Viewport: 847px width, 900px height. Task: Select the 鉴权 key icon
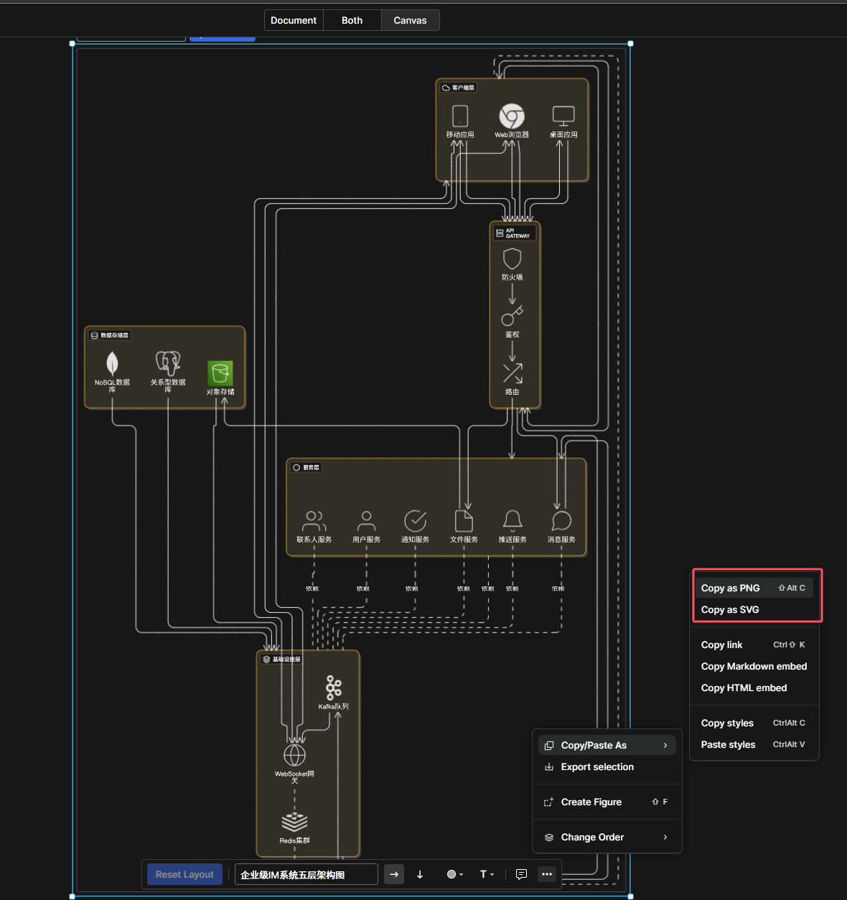tap(512, 316)
